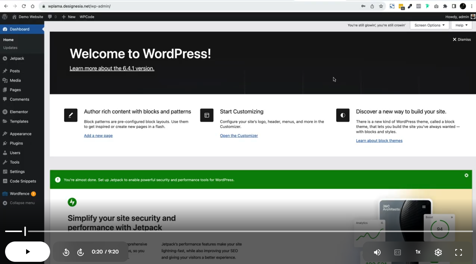
Task: Open Demo Website in admin bar
Action: (x=28, y=17)
